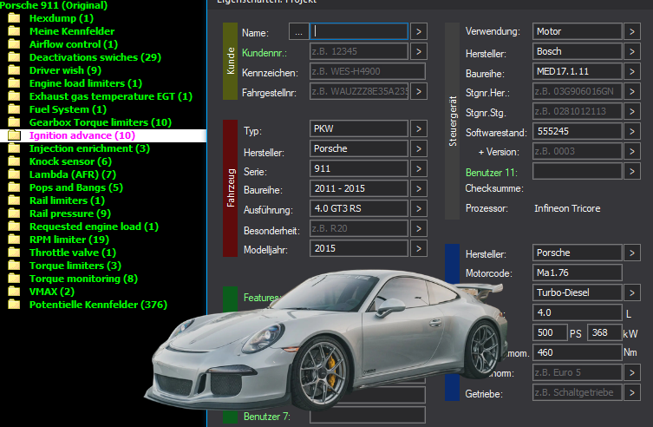Click the VMAX folder icon
Screen dimensions: 653x427
tap(14, 292)
